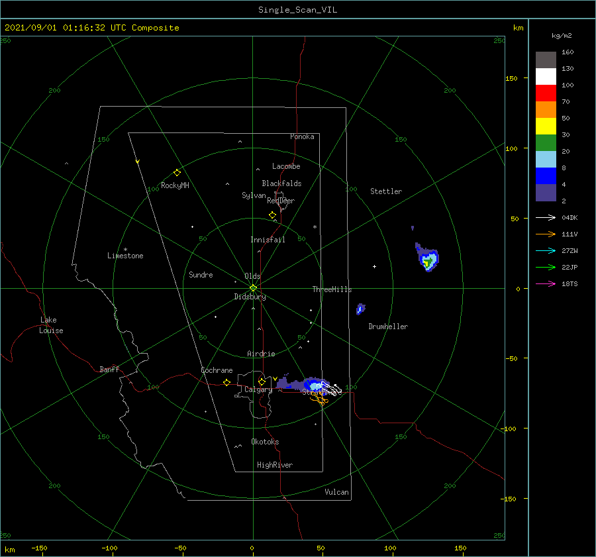Pick the orange 50-70 legend color

(x=546, y=109)
